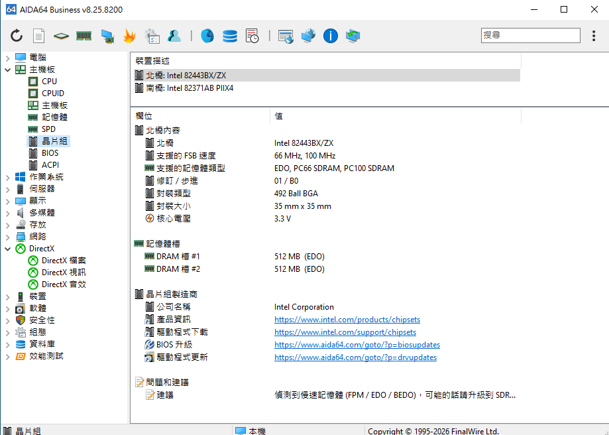Select the 核心電壓 row
Image resolution: width=609 pixels, height=435 pixels.
pyautogui.click(x=326, y=219)
